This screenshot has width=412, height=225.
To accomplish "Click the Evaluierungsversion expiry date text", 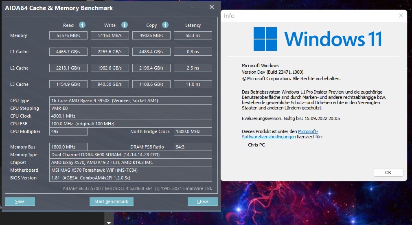I will click(291, 118).
